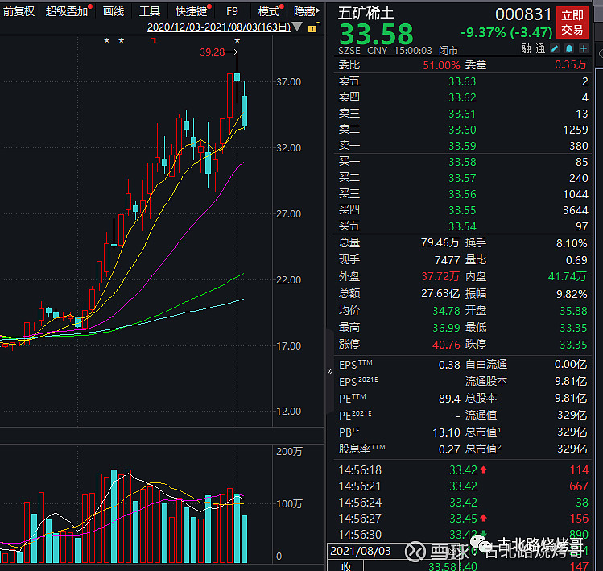Click 买三 price 33.56

point(462,194)
